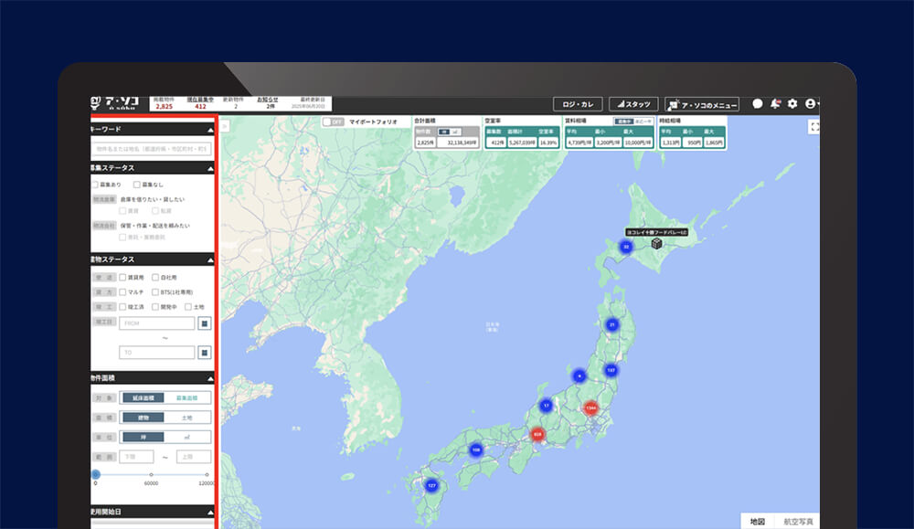This screenshot has height=529, width=914.
Task: Select the 地図 map view tab
Action: click(x=758, y=521)
